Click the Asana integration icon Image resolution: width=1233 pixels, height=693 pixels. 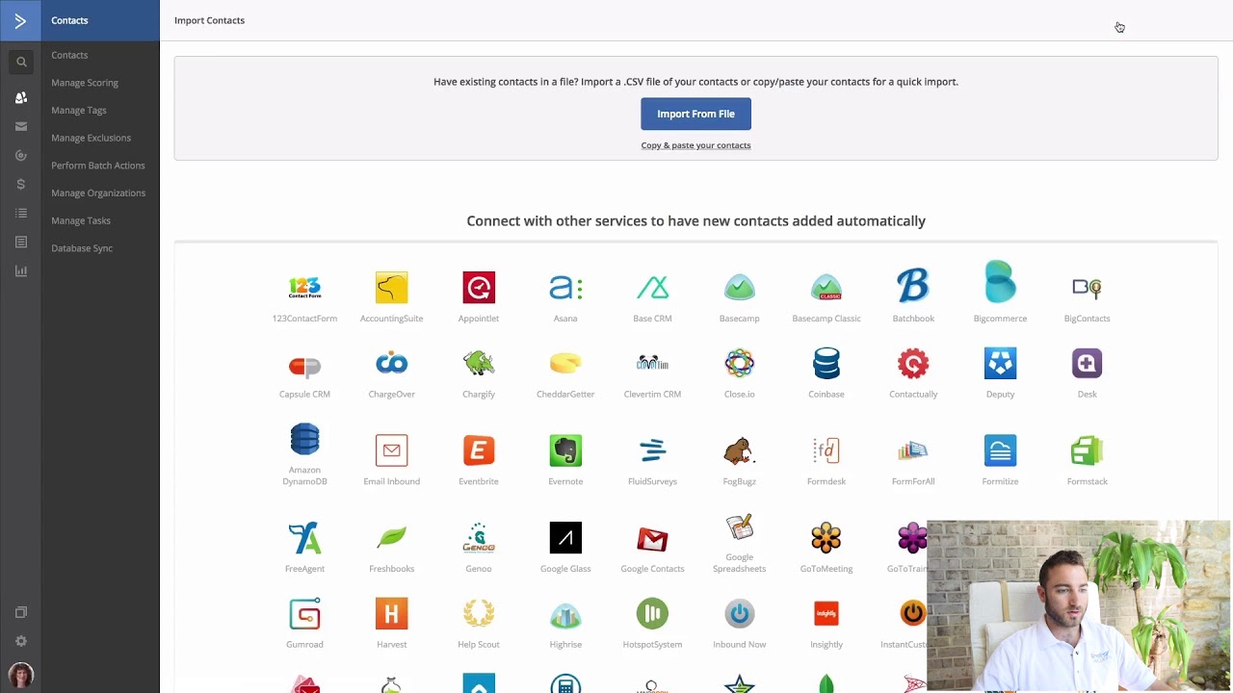(x=565, y=287)
